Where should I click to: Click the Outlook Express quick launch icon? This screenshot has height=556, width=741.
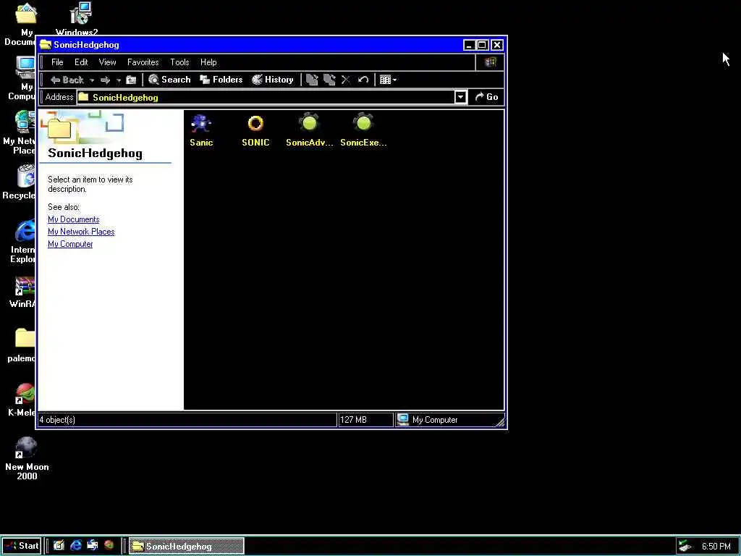coord(92,546)
